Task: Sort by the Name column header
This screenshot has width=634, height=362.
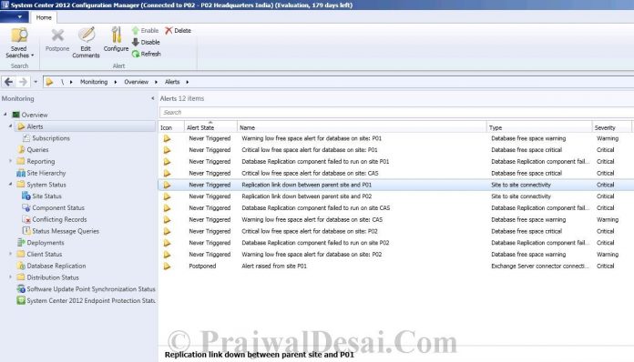Action: click(x=362, y=127)
